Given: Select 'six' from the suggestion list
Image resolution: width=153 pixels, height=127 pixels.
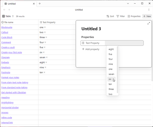Looking at the screenshot, I should pos(110,79).
